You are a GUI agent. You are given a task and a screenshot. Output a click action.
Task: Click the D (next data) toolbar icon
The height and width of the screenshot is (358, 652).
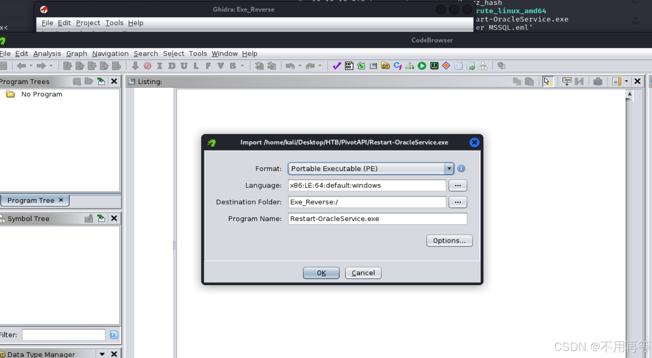point(172,66)
